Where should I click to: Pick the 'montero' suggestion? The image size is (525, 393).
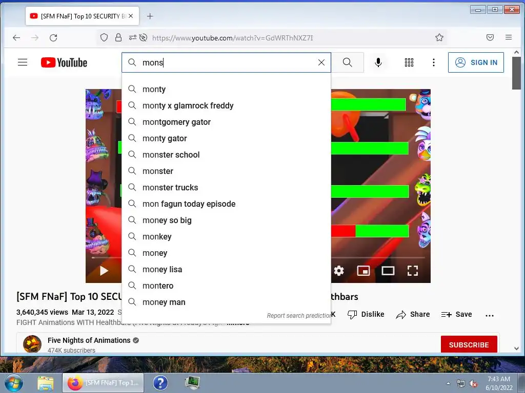click(x=226, y=286)
